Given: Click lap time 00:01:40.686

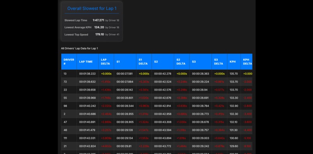Looking at the screenshot, I should pos(87,114).
